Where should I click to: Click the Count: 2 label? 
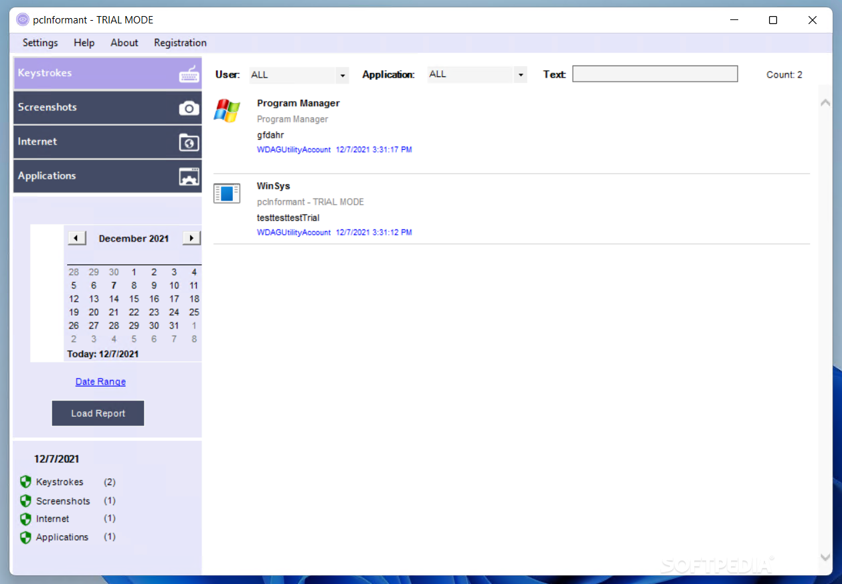pyautogui.click(x=784, y=75)
